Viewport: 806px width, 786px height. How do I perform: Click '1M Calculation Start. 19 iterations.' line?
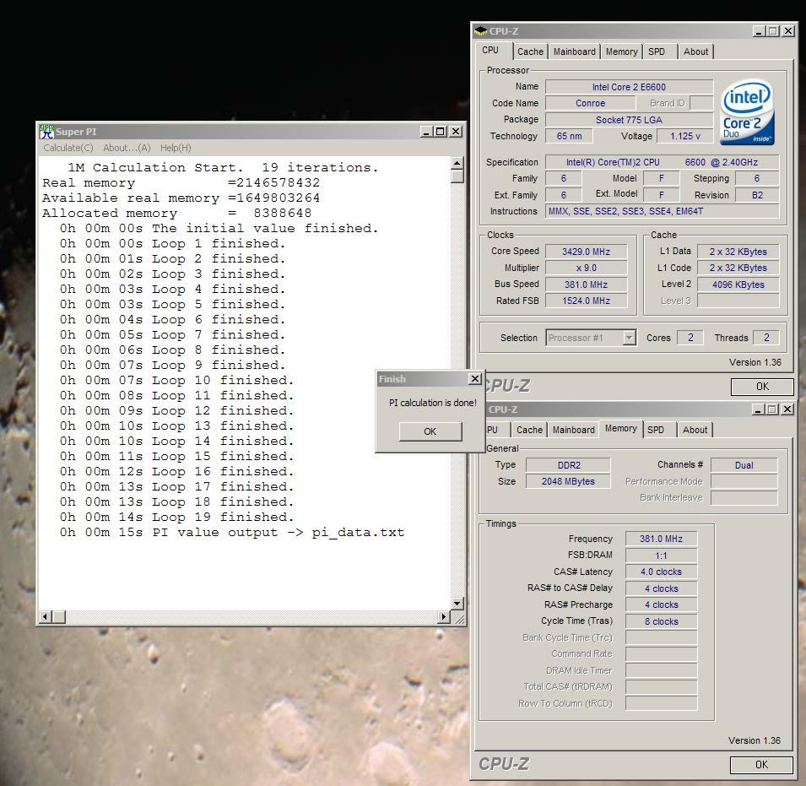[x=223, y=167]
